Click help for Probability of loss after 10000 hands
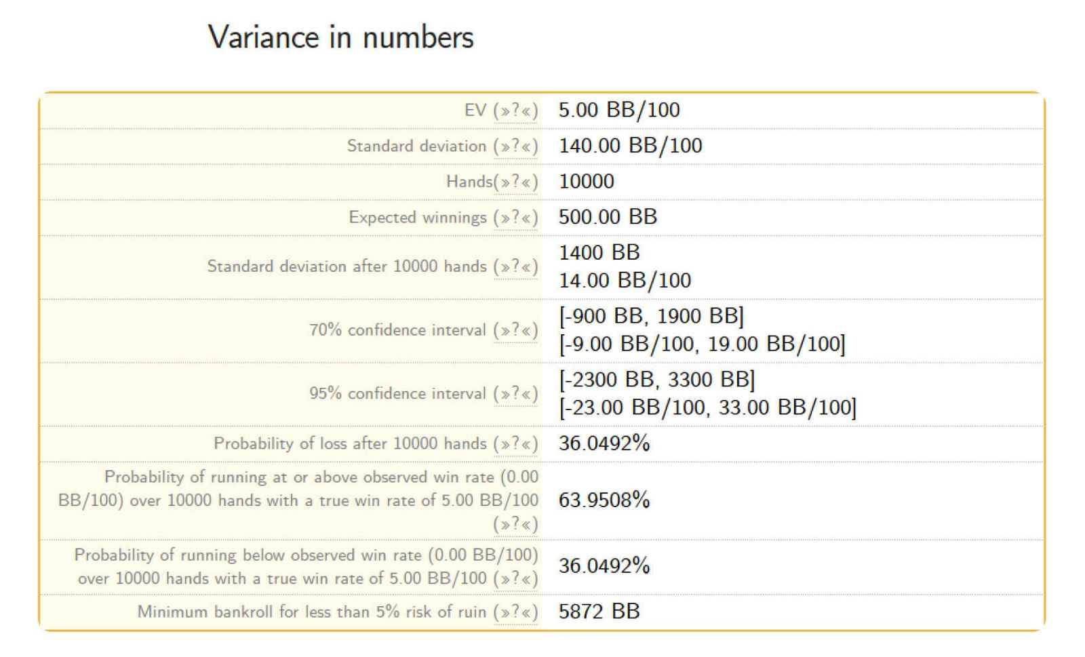 (515, 444)
